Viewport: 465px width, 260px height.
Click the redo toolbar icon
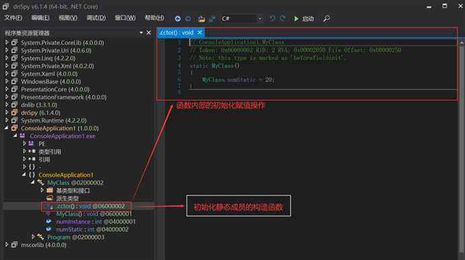(283, 18)
